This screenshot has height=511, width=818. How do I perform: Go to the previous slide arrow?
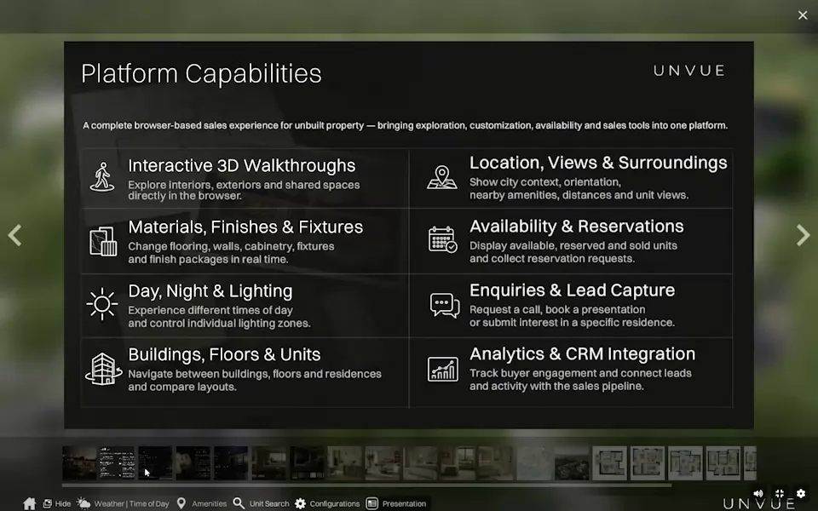(14, 235)
